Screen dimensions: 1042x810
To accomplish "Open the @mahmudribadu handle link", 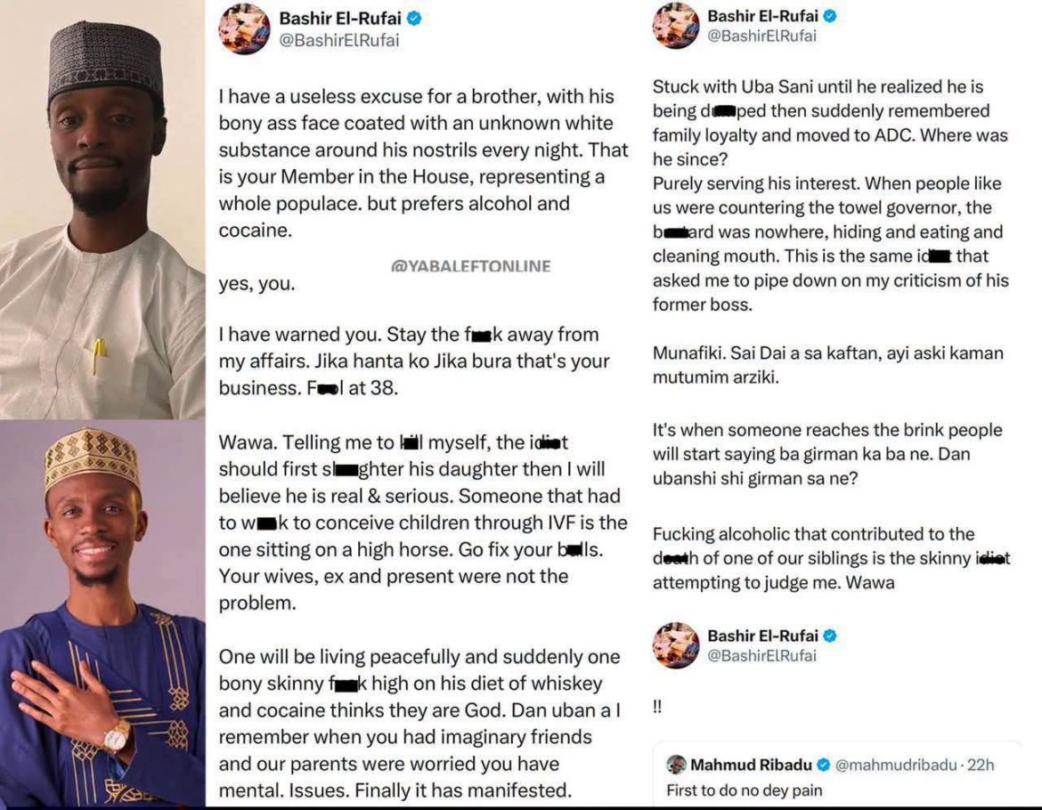I will pos(896,765).
